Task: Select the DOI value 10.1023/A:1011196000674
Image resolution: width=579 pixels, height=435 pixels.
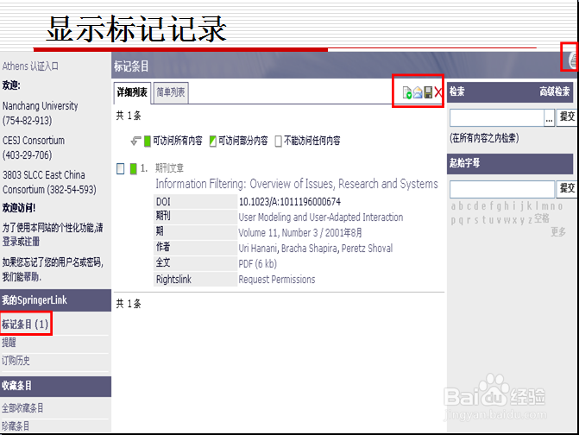Action: tap(290, 202)
